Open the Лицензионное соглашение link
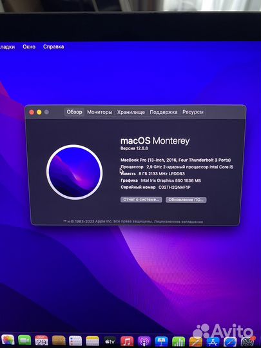The width and height of the screenshot is (261, 348). point(179,222)
